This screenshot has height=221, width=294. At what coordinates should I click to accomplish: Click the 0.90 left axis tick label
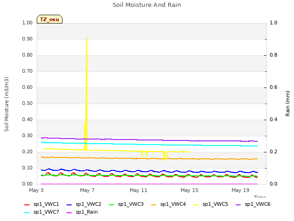pyautogui.click(x=28, y=39)
